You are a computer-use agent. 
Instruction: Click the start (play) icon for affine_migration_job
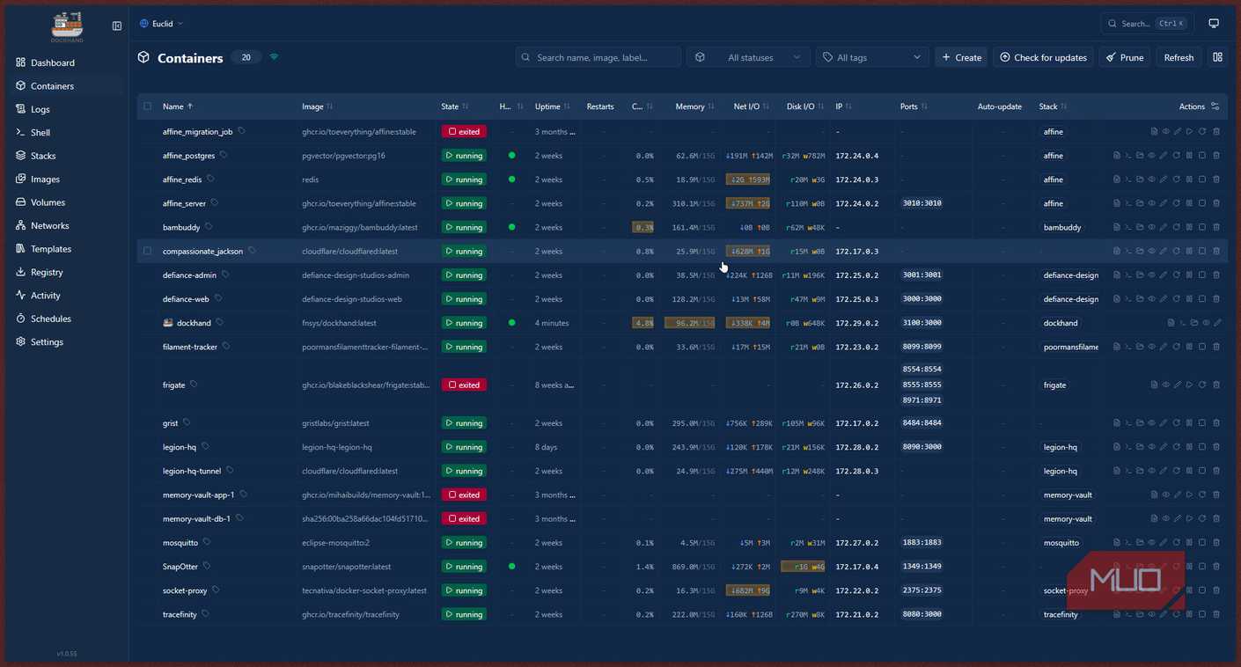[1190, 131]
